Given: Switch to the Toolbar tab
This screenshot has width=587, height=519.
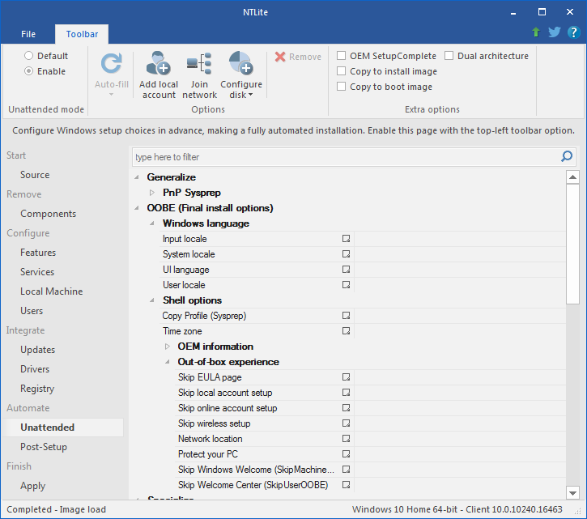Looking at the screenshot, I should click(x=82, y=34).
